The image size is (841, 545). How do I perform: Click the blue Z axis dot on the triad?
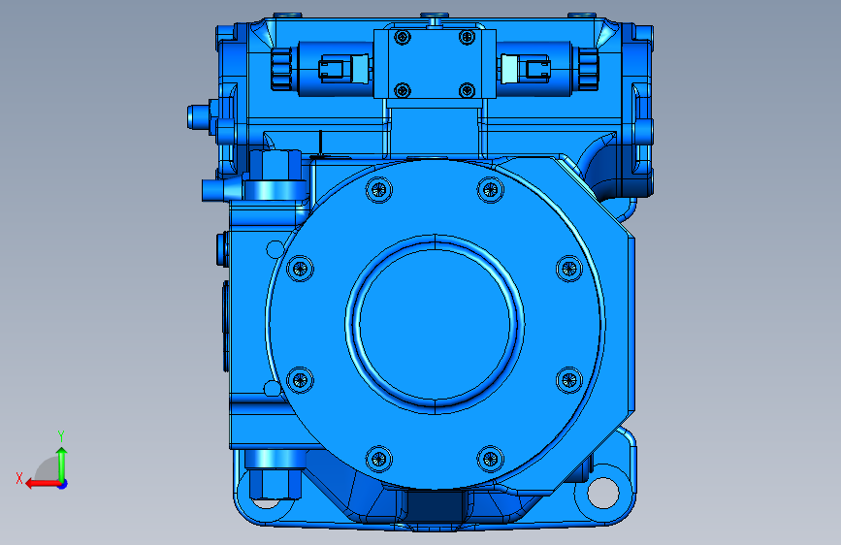(63, 484)
